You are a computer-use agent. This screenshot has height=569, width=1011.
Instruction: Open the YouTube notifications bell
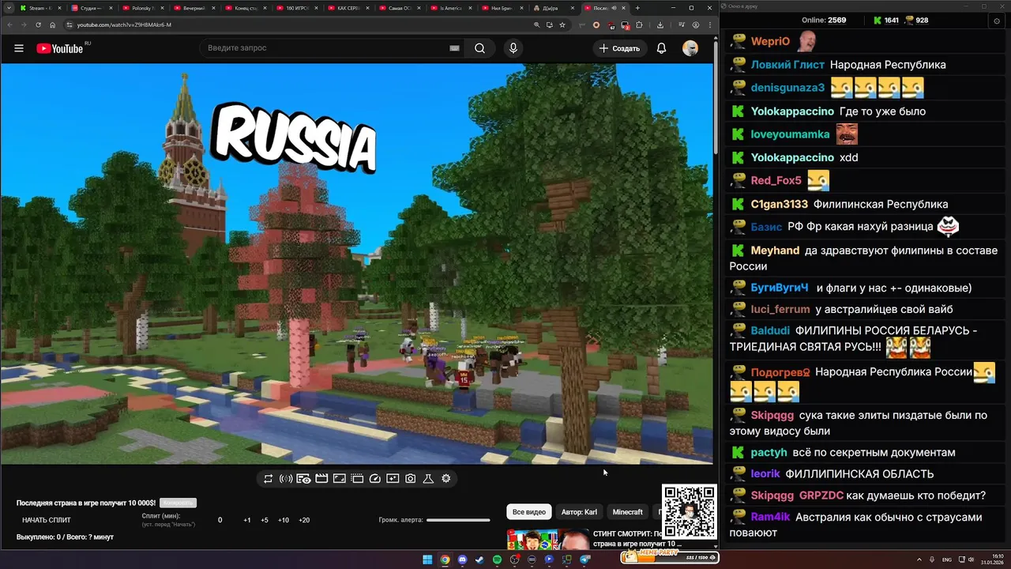(662, 48)
